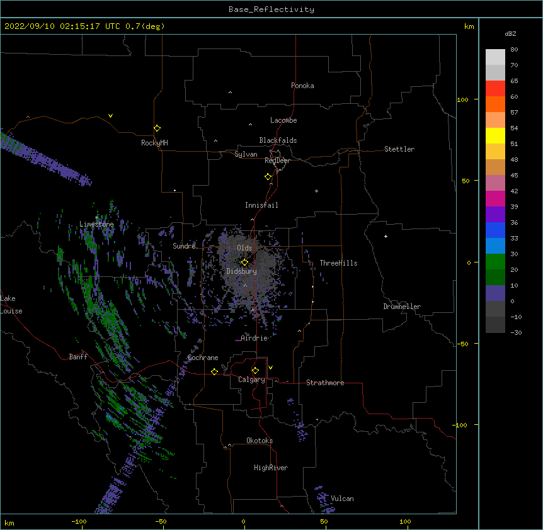Click the Blackfalds label
Viewport: 543px width, 530px height.
(278, 140)
